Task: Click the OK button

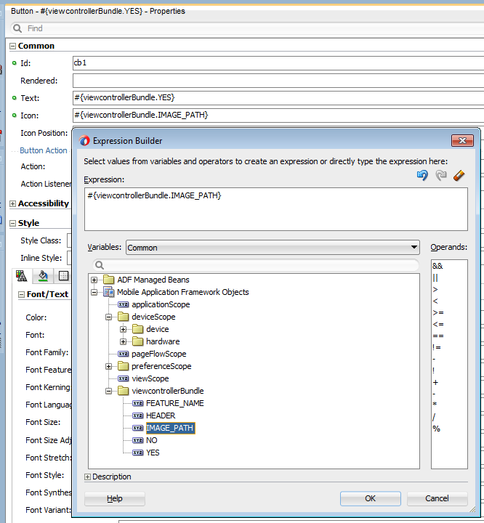Action: tap(370, 498)
